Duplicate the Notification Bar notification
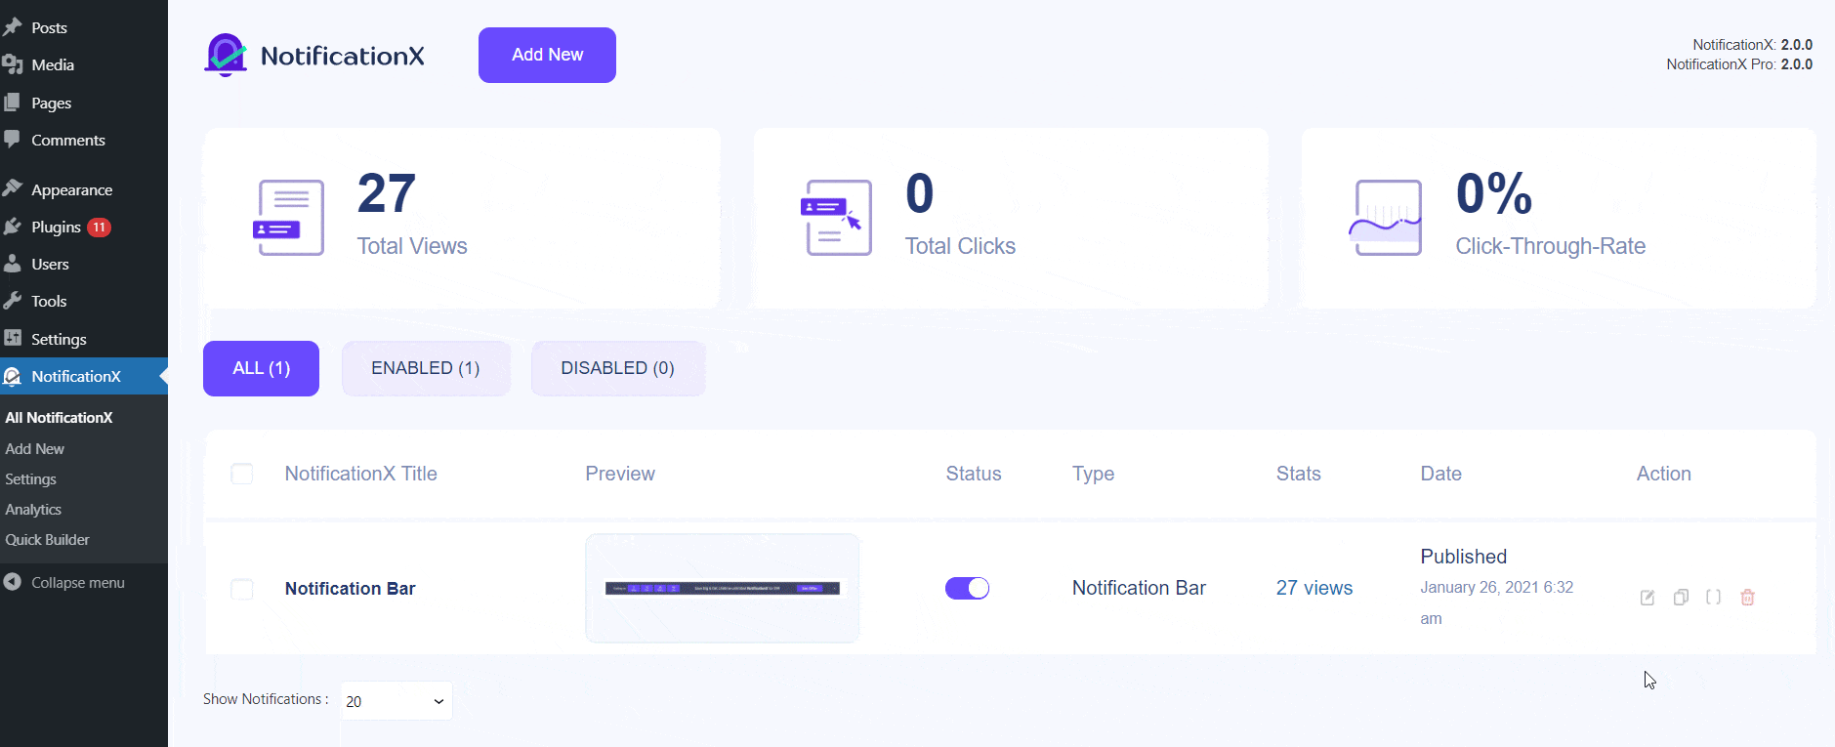The height and width of the screenshot is (747, 1835). click(x=1681, y=598)
